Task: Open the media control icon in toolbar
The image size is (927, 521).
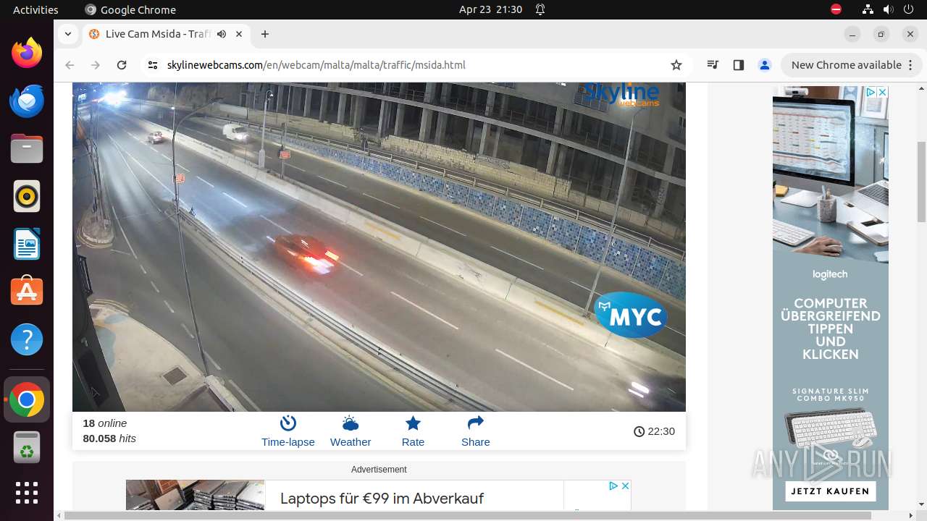Action: tap(713, 65)
